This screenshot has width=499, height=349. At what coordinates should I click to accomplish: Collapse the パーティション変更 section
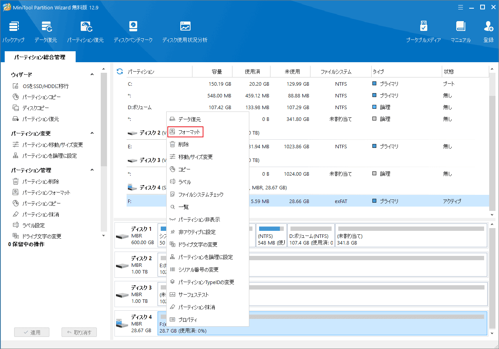[92, 133]
